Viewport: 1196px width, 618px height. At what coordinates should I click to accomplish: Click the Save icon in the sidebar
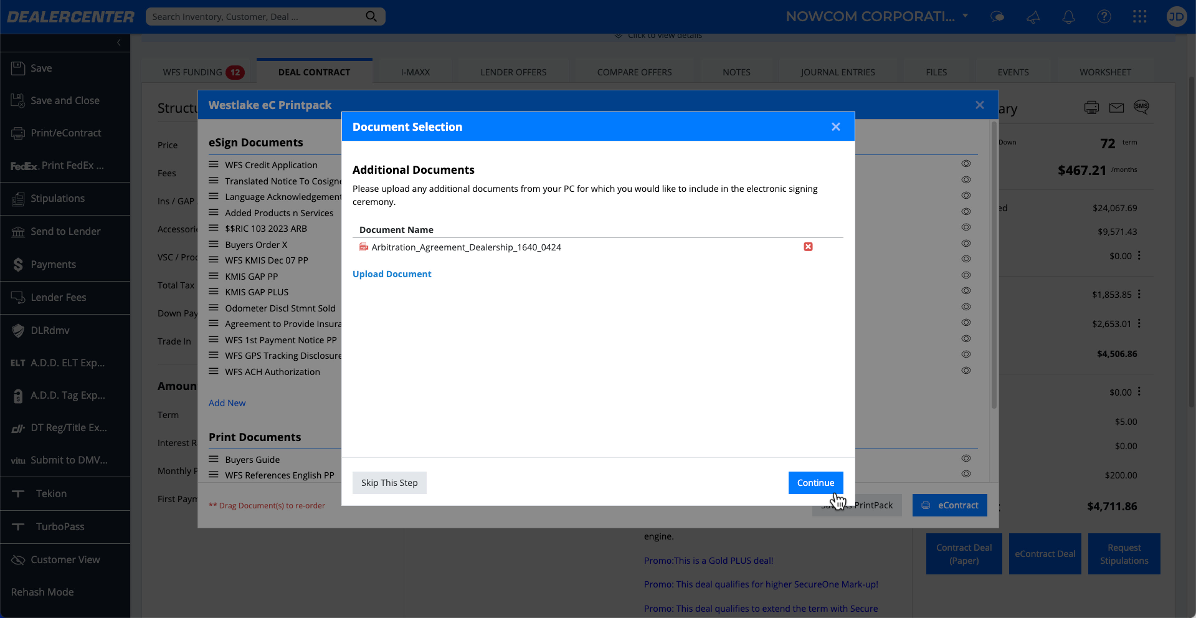tap(18, 68)
